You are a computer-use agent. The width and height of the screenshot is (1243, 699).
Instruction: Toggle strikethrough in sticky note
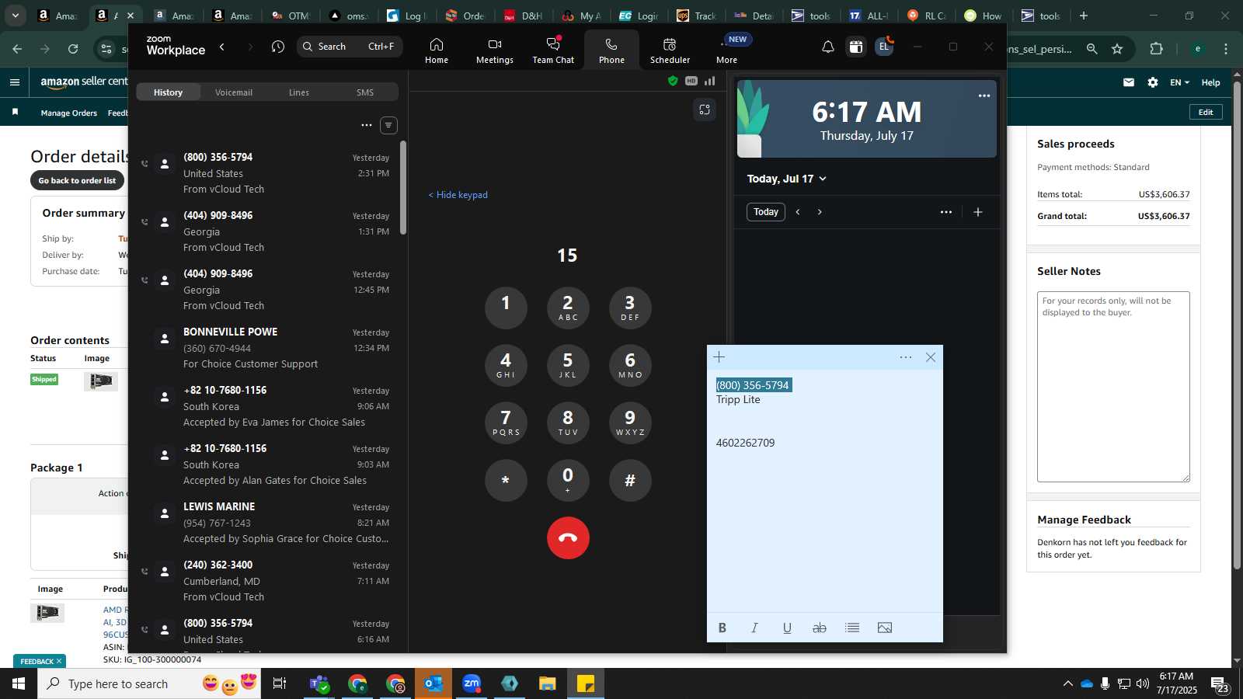point(820,628)
